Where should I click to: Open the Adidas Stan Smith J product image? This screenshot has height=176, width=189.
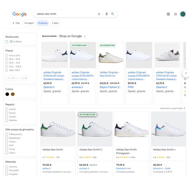(169, 129)
